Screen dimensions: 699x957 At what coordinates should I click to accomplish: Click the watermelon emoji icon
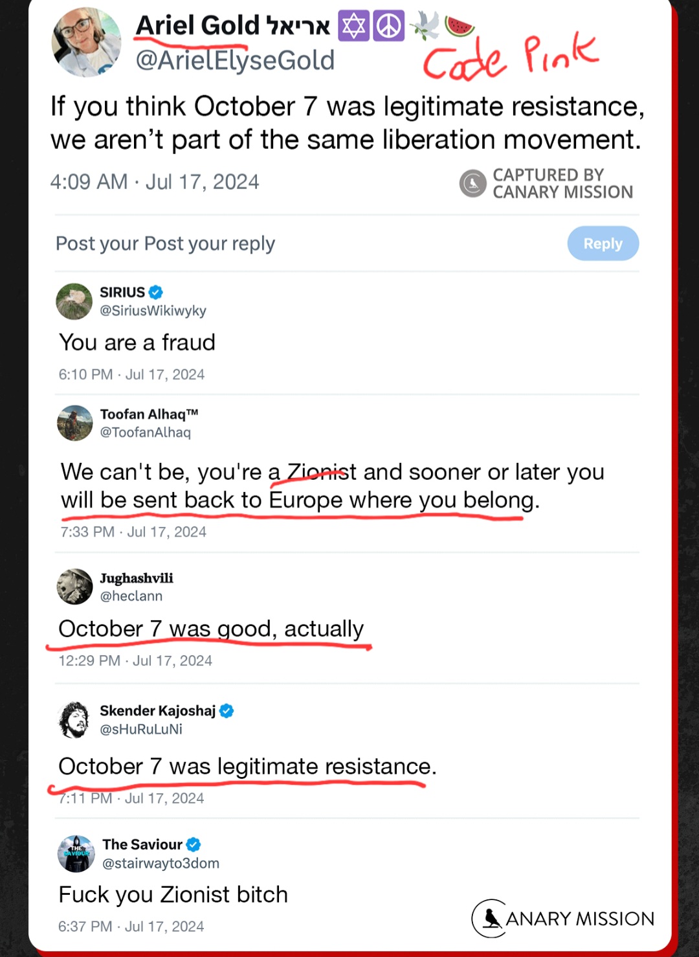coord(460,26)
